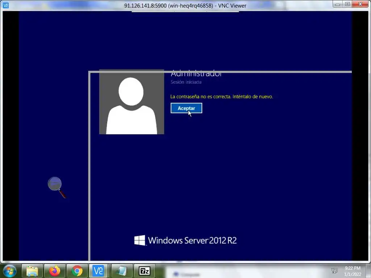The width and height of the screenshot is (371, 278).
Task: Select the Administrador user avatar picture
Action: pyautogui.click(x=132, y=102)
